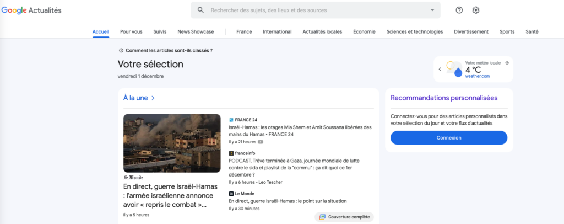
Task: Open the À la une section chevron
Action: pos(153,98)
